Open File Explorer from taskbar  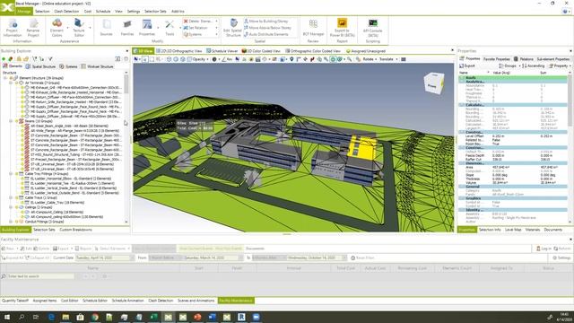coord(65,317)
